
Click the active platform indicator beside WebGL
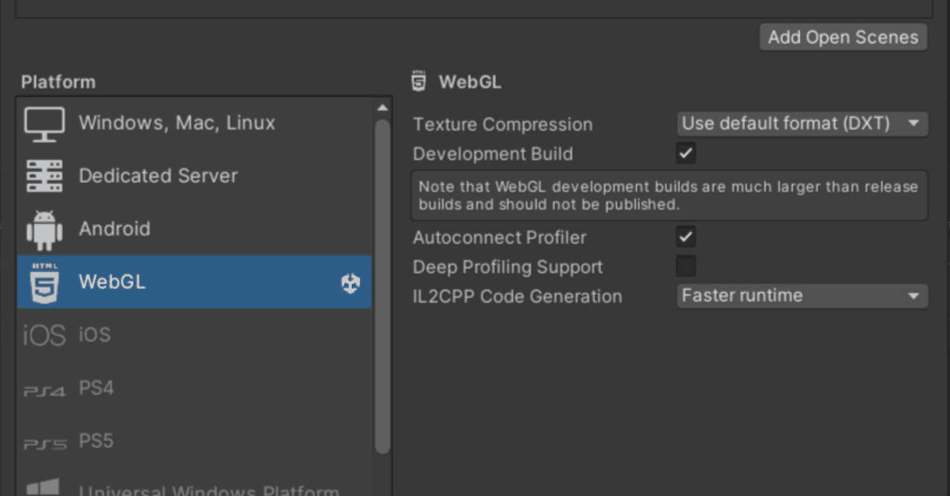coord(350,282)
